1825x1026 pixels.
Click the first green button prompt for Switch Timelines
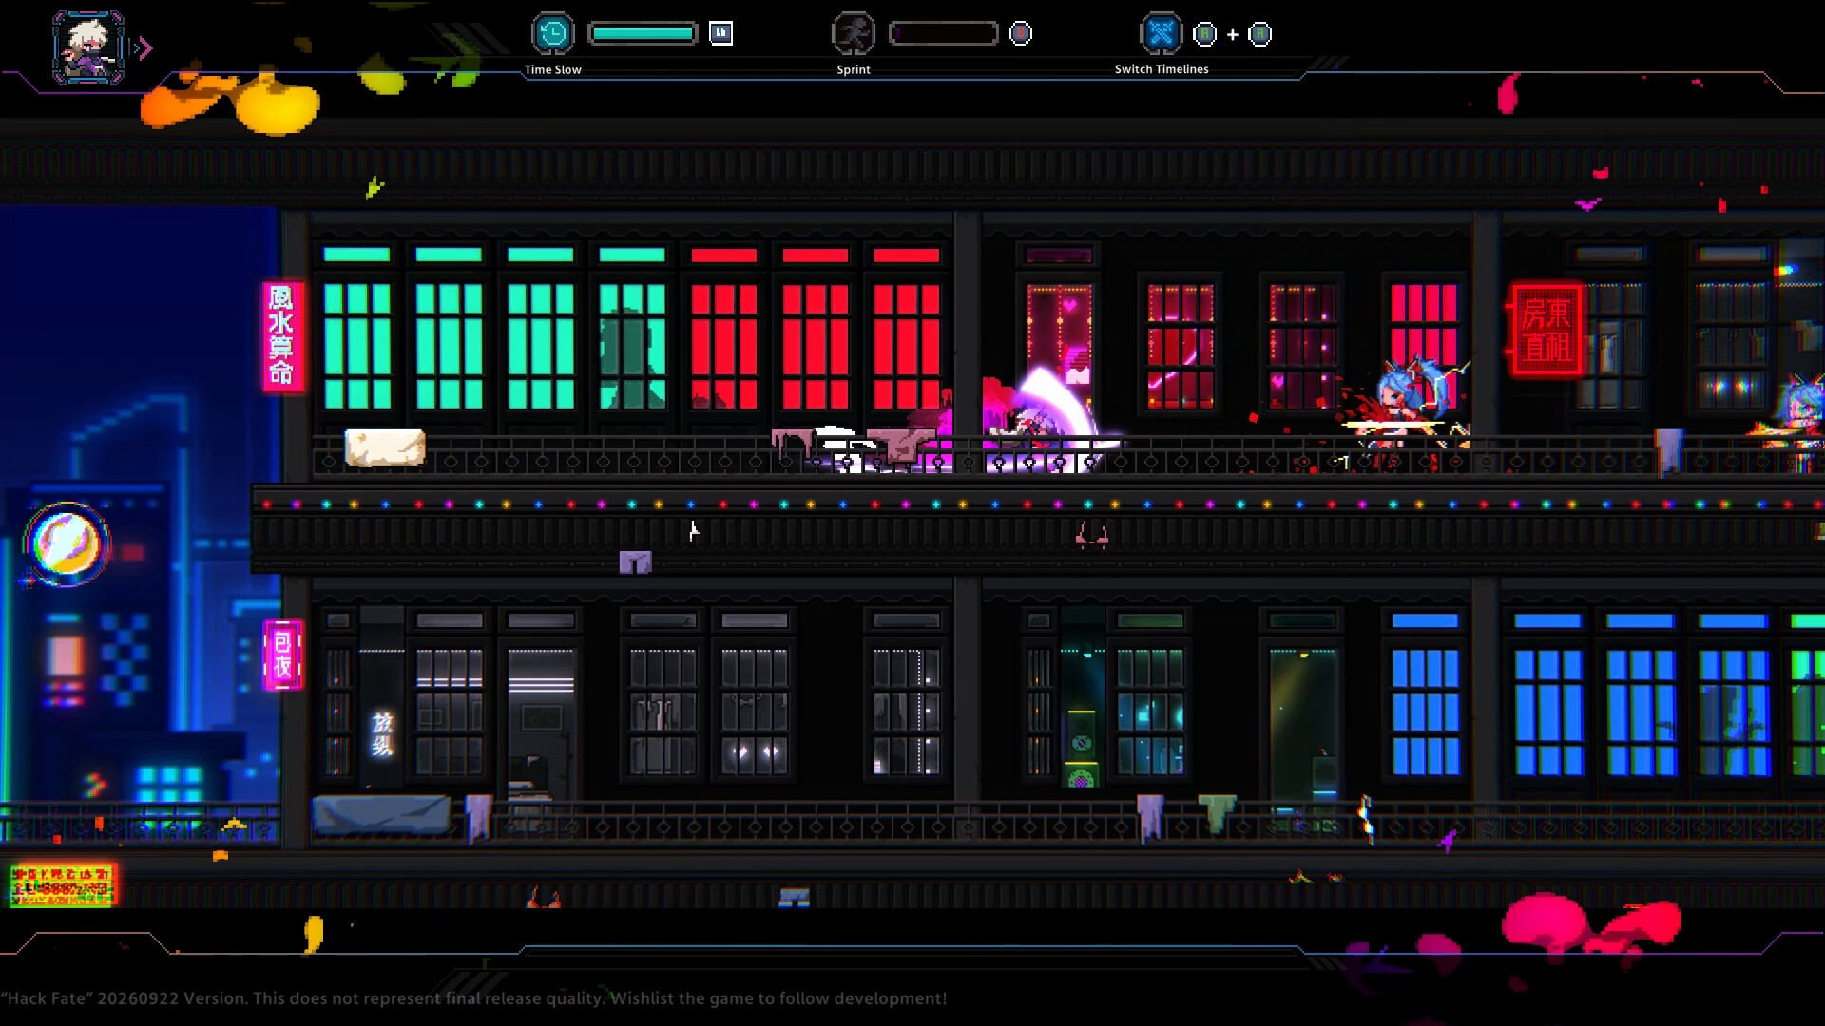tap(1204, 35)
